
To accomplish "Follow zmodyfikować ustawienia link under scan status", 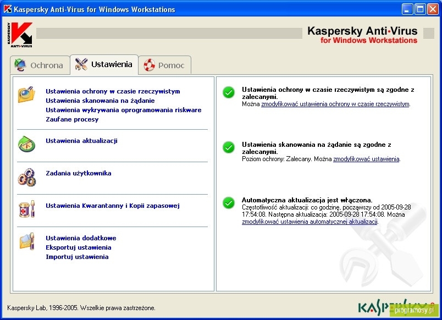I will (366, 159).
